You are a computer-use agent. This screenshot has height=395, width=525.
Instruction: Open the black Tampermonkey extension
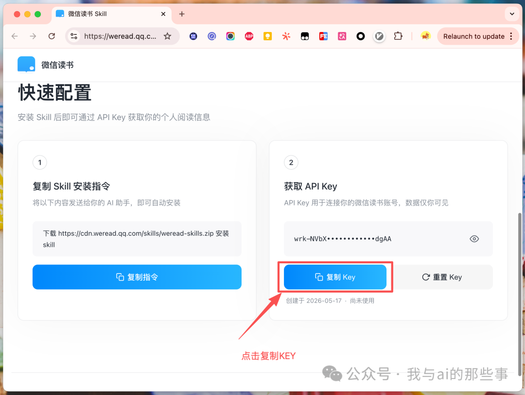(x=305, y=36)
